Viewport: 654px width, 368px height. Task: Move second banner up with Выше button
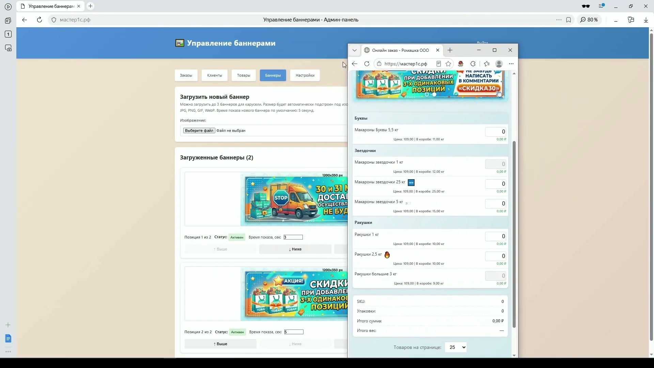[220, 344]
